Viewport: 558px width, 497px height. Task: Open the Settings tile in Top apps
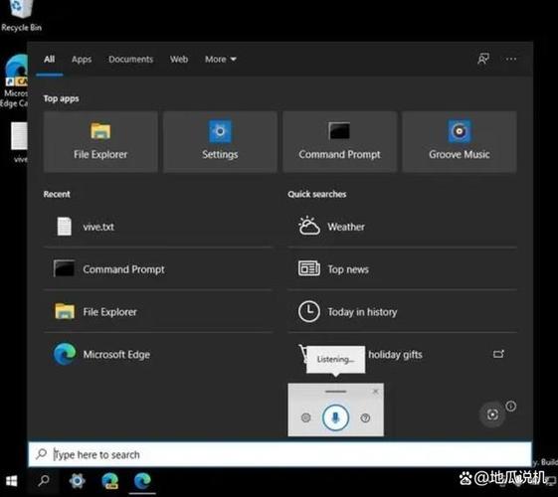click(x=220, y=142)
